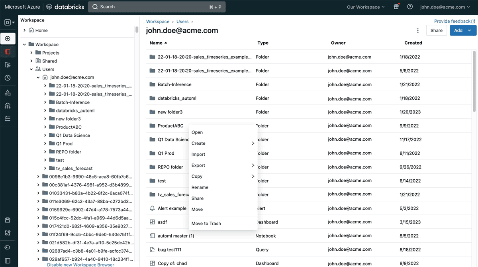Open Recents using the clock icon
This screenshot has height=267, width=478.
coord(8,78)
